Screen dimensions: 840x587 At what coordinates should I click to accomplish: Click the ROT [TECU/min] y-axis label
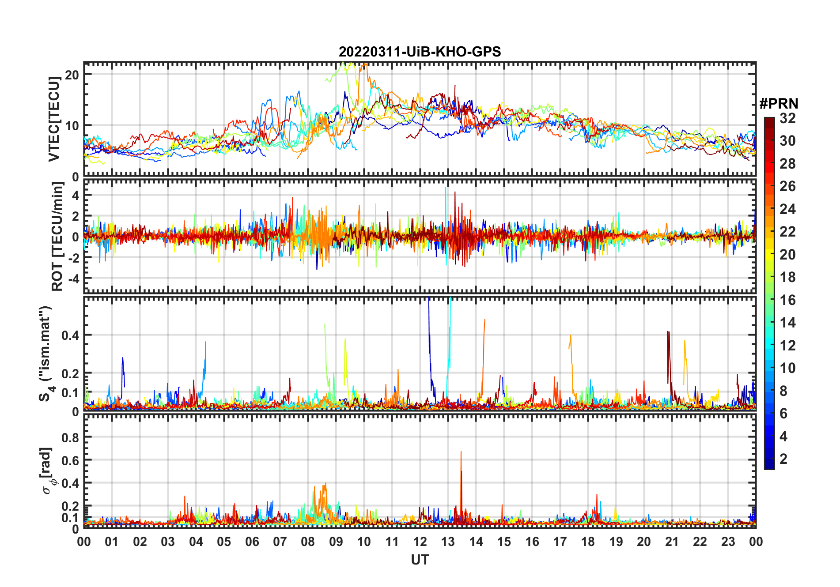click(x=57, y=237)
